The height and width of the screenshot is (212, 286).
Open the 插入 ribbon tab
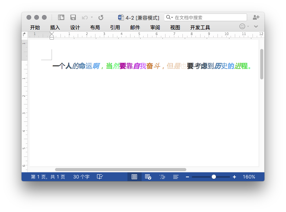pos(55,28)
